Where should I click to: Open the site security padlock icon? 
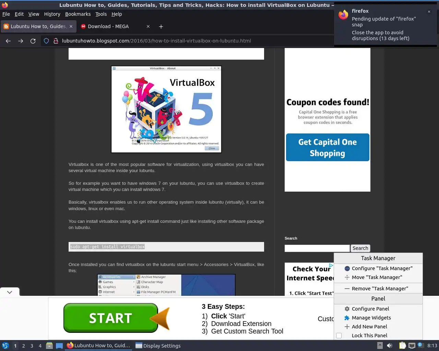point(56,41)
